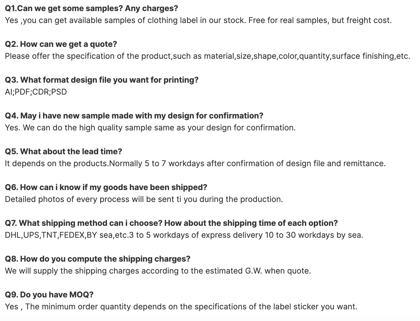Click the answer about detailed production photos

click(144, 199)
